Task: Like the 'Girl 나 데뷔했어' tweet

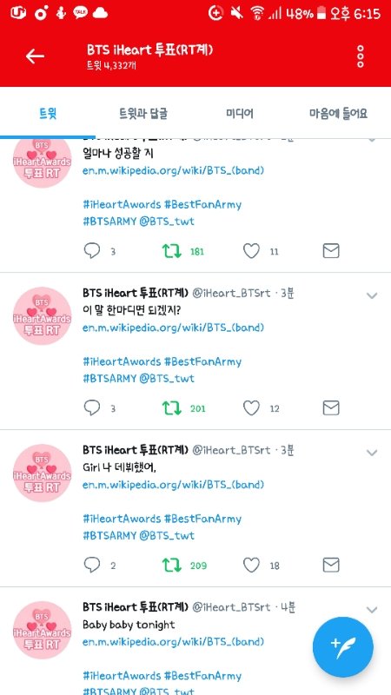Action: pos(251,566)
